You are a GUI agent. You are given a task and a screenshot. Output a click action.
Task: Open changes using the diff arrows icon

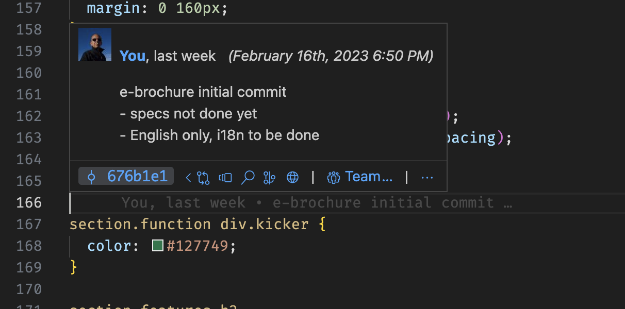(x=202, y=177)
